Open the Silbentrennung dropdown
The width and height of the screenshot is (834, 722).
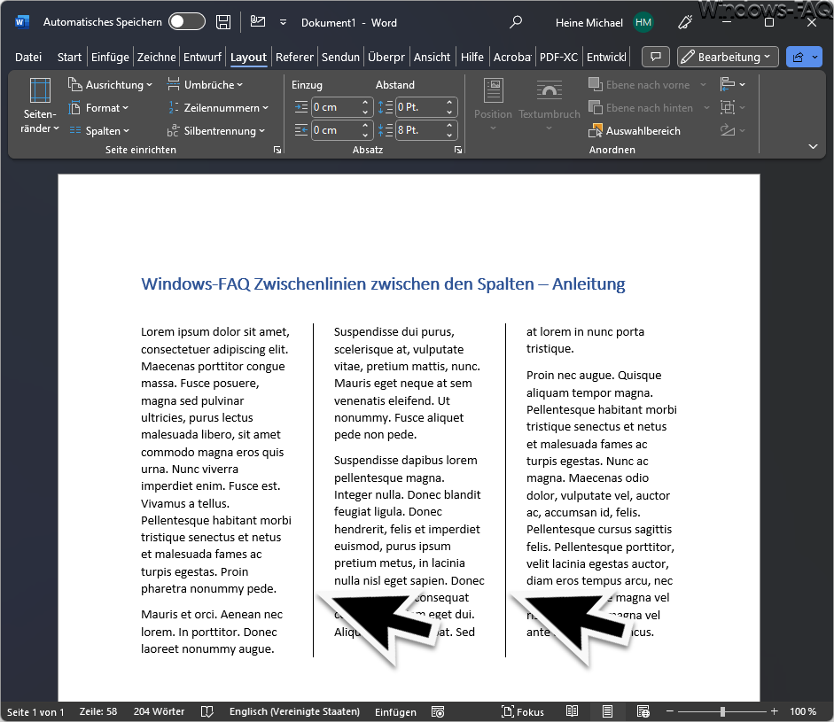pos(215,131)
